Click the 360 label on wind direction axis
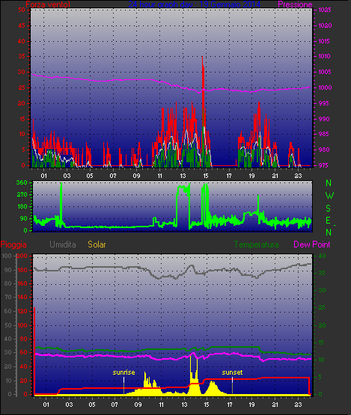Viewport: 351px width, 415px height. [x=22, y=182]
